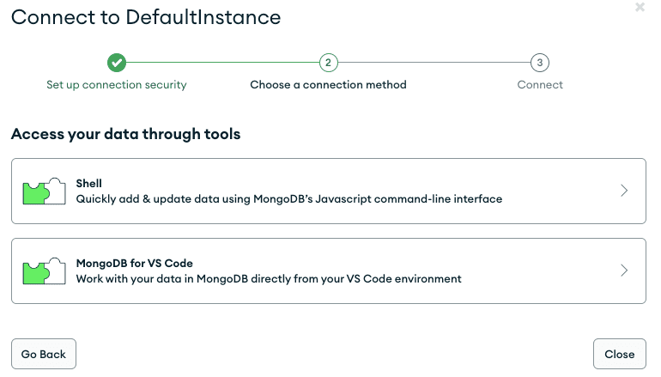Expand the MongoDB for VS Code chevron
661x377 pixels.
point(624,271)
